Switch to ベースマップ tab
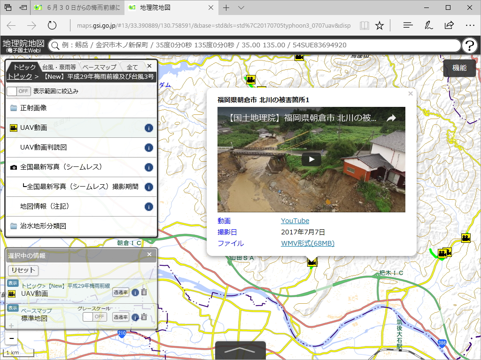Image resolution: width=481 pixels, height=360 pixels. coord(100,67)
